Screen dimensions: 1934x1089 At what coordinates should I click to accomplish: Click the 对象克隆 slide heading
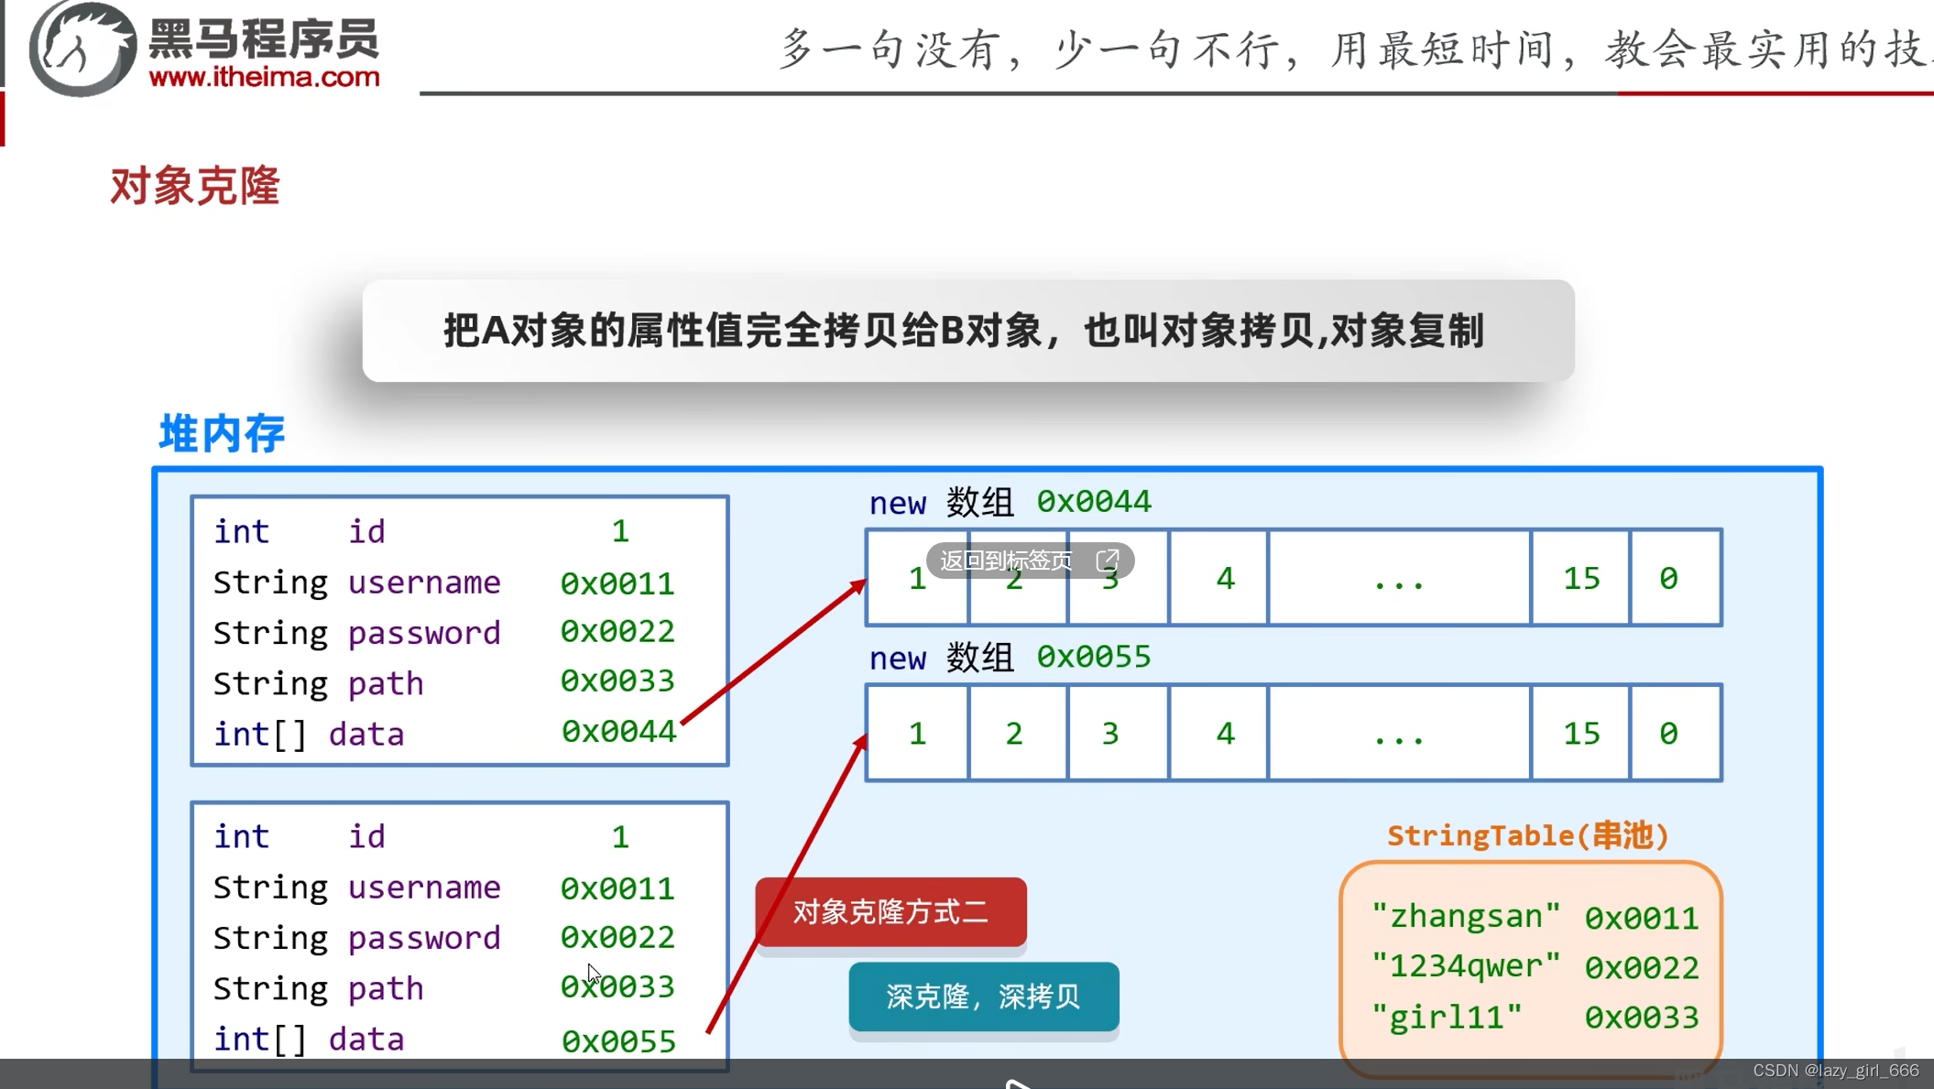194,186
